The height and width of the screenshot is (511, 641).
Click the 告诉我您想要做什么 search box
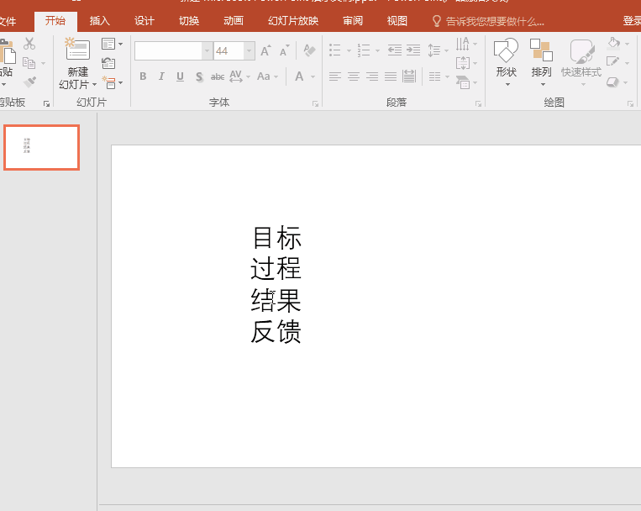point(488,21)
